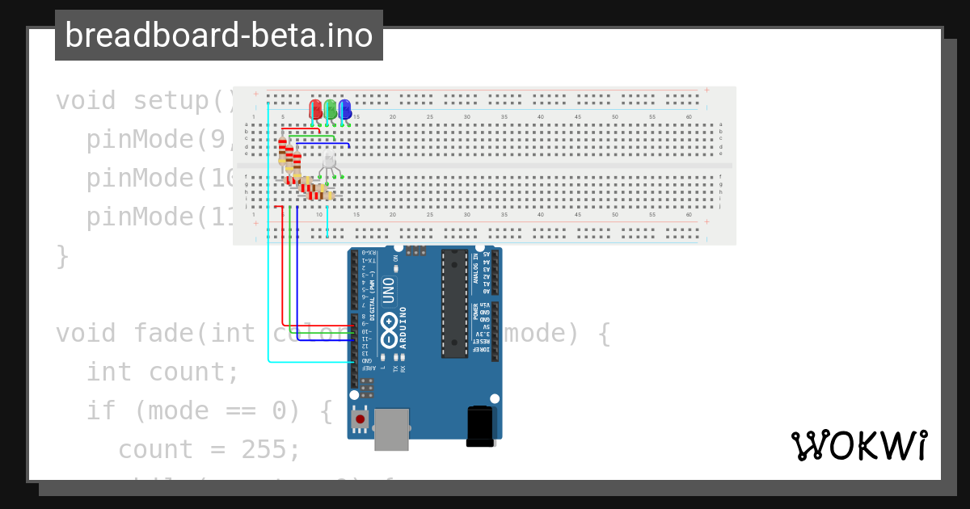This screenshot has width=970, height=509.
Task: Click the Wokwi logo
Action: coord(859,445)
